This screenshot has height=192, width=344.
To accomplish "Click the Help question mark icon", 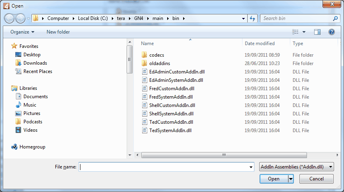I will (331, 32).
